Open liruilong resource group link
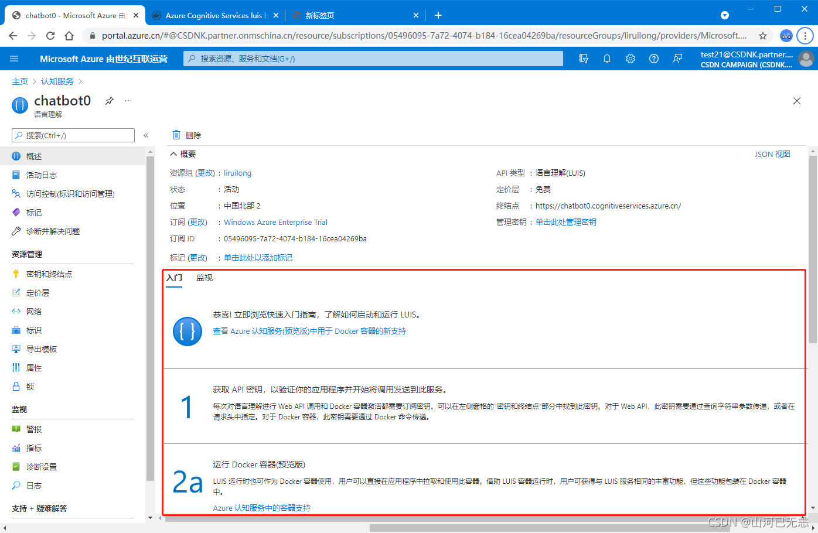Image resolution: width=818 pixels, height=533 pixels. (237, 173)
